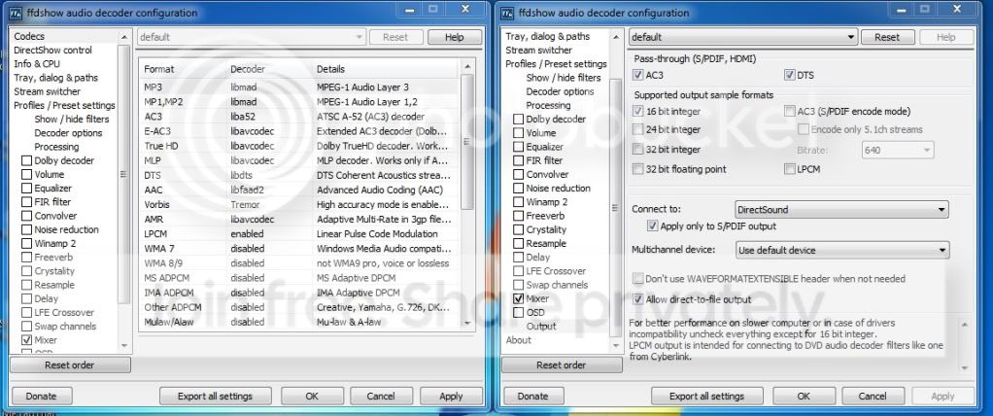This screenshot has height=416, width=993.
Task: Click Apply in left window
Action: [x=451, y=397]
